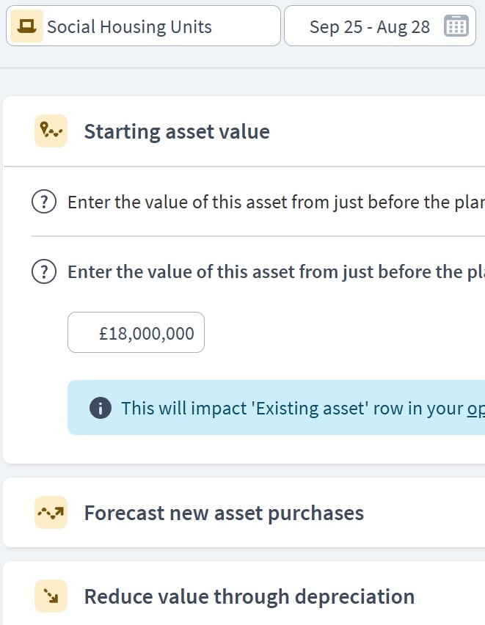Click the laptop icon beside Social Housing Units
Image resolution: width=485 pixels, height=625 pixels.
pyautogui.click(x=27, y=26)
